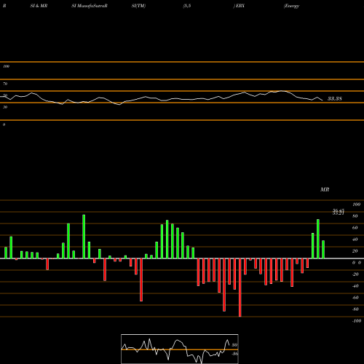Click the '(Energy' header text
This screenshot has width=364, height=364.
[291, 6]
